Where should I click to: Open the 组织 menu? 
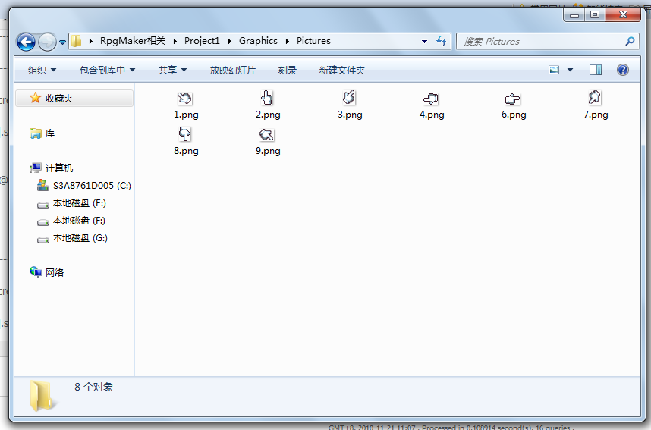pyautogui.click(x=42, y=70)
